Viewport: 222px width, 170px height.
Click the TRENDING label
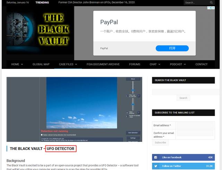click(x=42, y=2)
